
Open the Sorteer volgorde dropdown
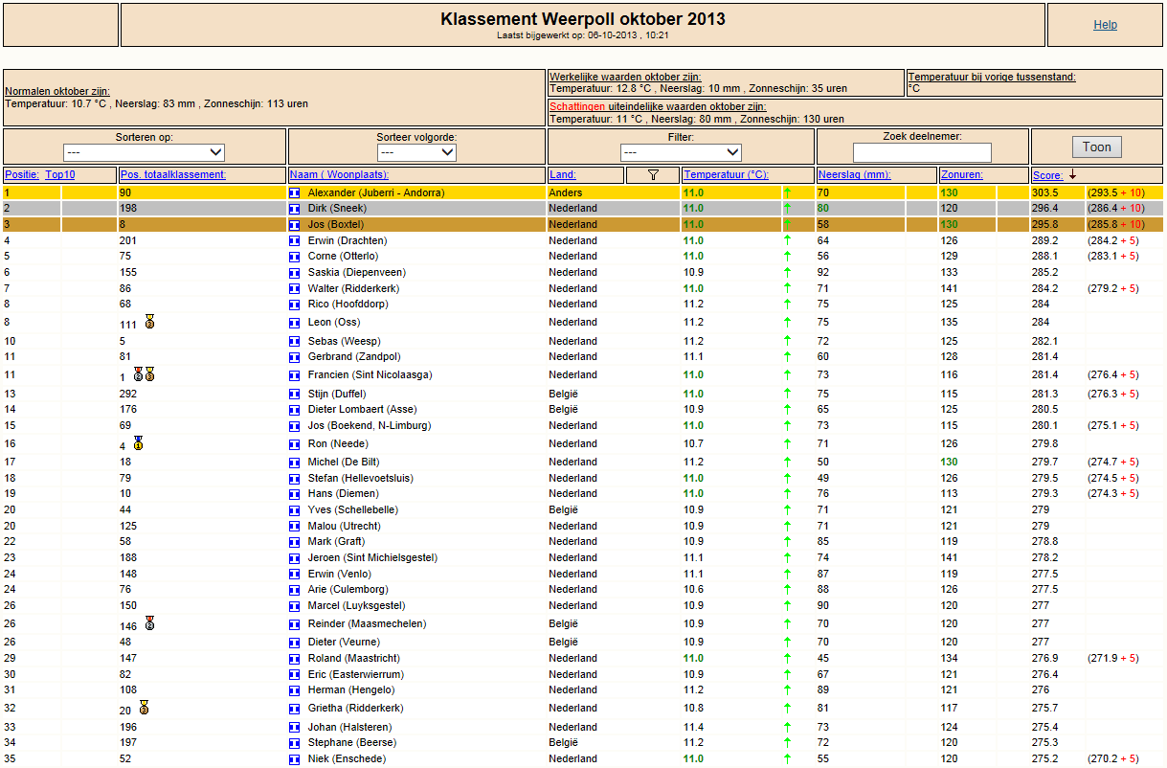[416, 152]
